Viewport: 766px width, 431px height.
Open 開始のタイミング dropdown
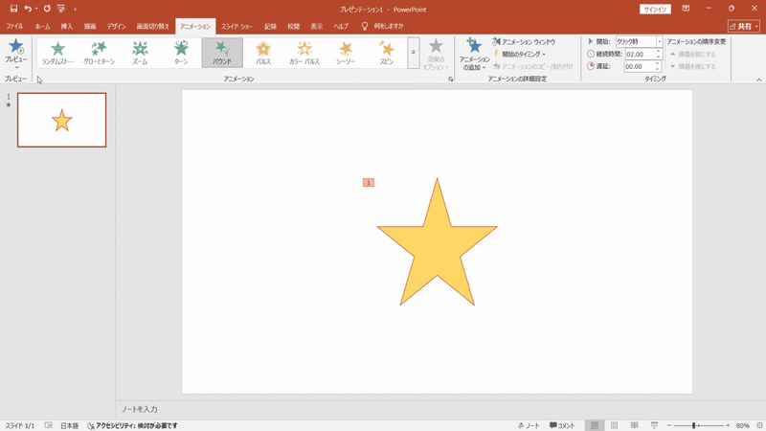click(x=520, y=55)
